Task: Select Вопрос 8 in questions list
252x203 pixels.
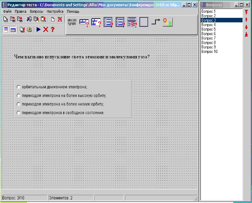Action: (222, 43)
